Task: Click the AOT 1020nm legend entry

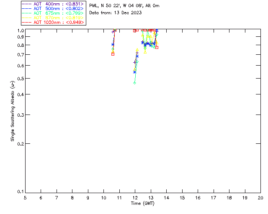Action: [54, 22]
